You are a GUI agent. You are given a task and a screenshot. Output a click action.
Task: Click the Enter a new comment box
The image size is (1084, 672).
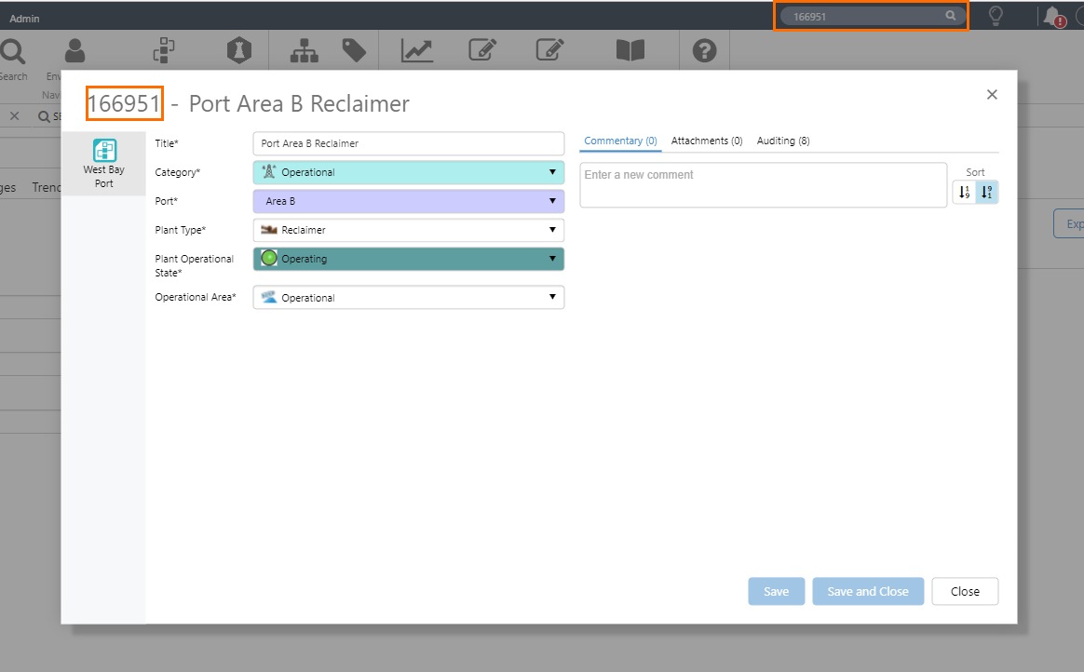(x=763, y=185)
